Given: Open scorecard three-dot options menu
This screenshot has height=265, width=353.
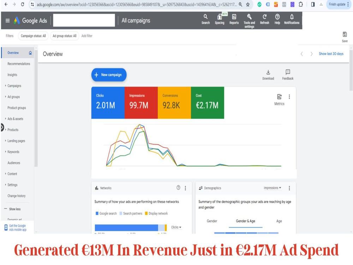Looking at the screenshot, I should click(x=289, y=97).
